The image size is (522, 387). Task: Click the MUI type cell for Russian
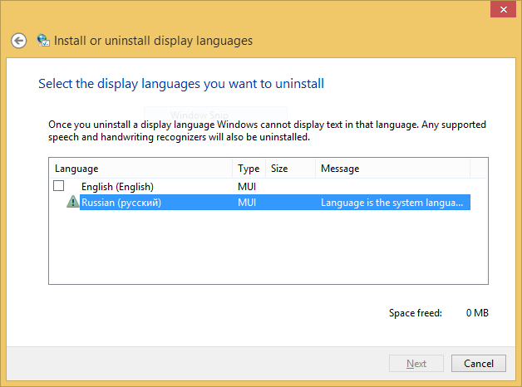click(x=247, y=203)
